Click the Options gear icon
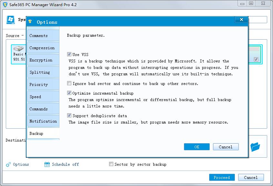This screenshot has height=186, width=273. click(x=8, y=164)
